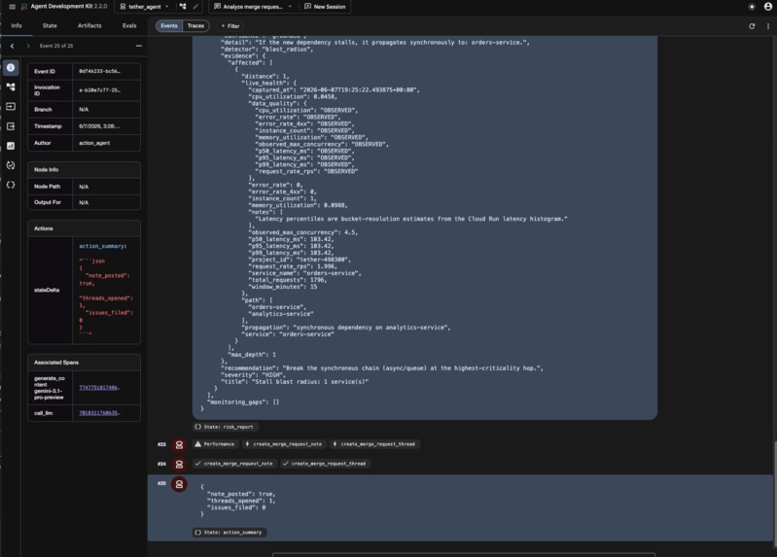Click the agent avatar for event #24
Viewport: 777px width, 557px height.
coord(179,465)
